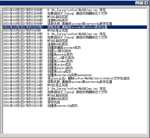Image resolution: width=150 pixels, height=138 pixels.
Task: Minimize the log window
Action: tap(137, 3)
